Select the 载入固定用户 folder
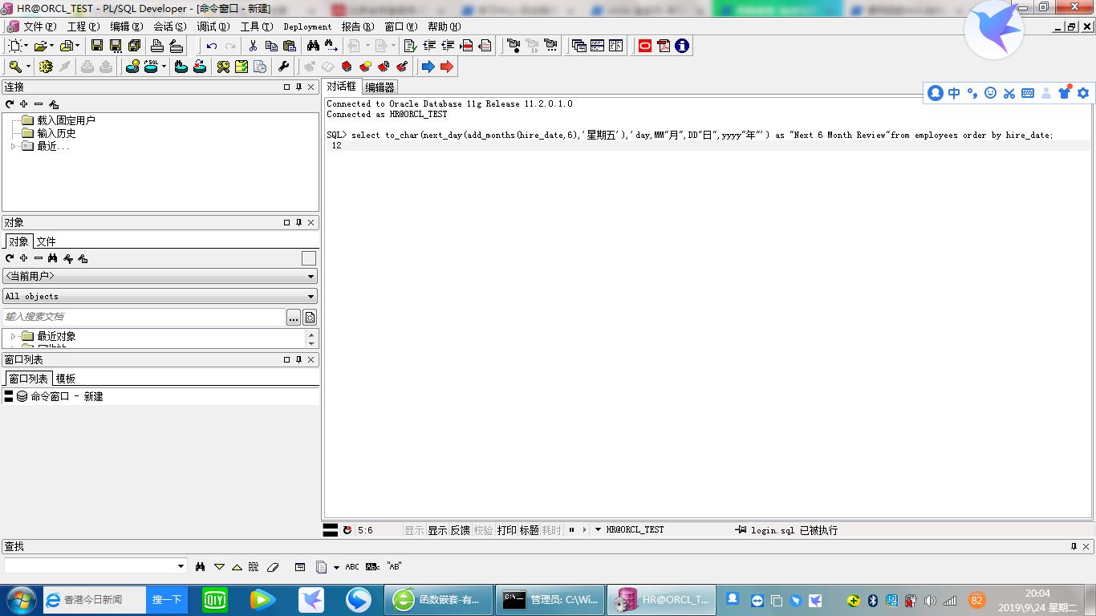Screen dimensions: 1096x616 pyautogui.click(x=66, y=120)
